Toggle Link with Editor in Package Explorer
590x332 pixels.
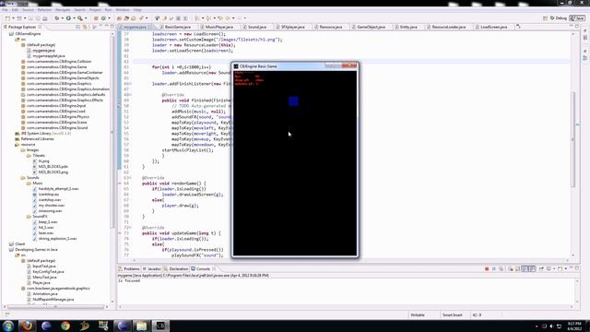85,27
